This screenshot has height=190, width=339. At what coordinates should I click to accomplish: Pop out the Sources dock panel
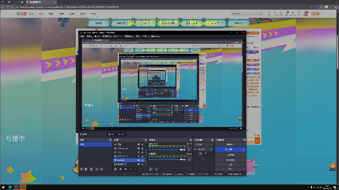(x=145, y=140)
